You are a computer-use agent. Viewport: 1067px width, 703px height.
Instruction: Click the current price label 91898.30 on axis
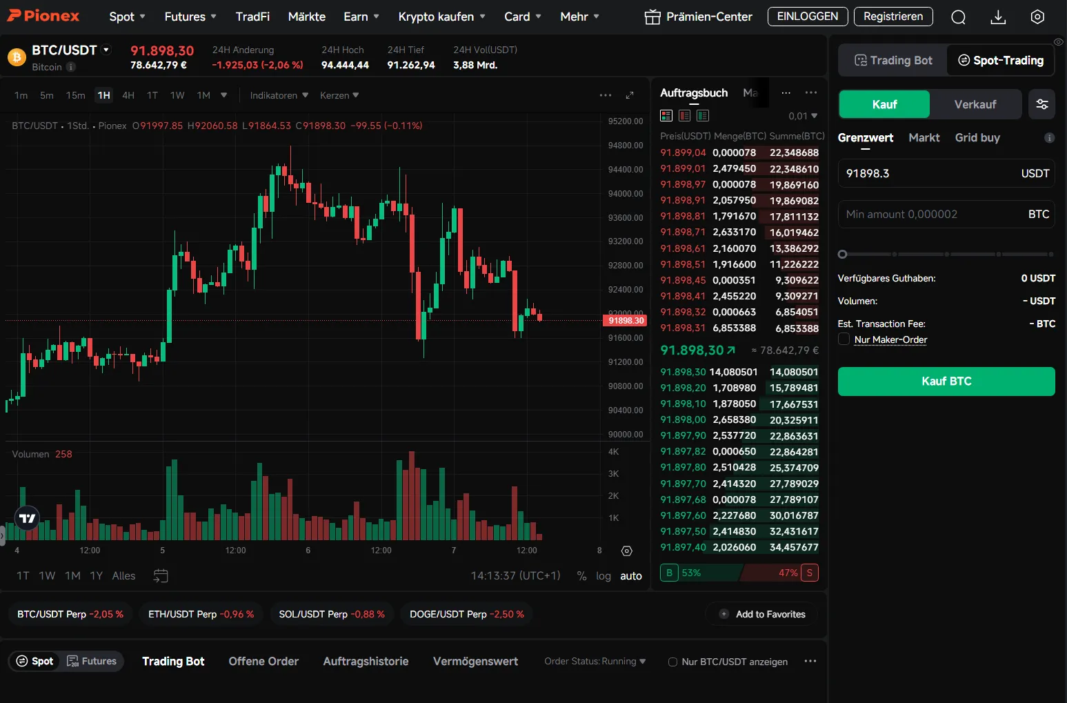[x=626, y=320]
